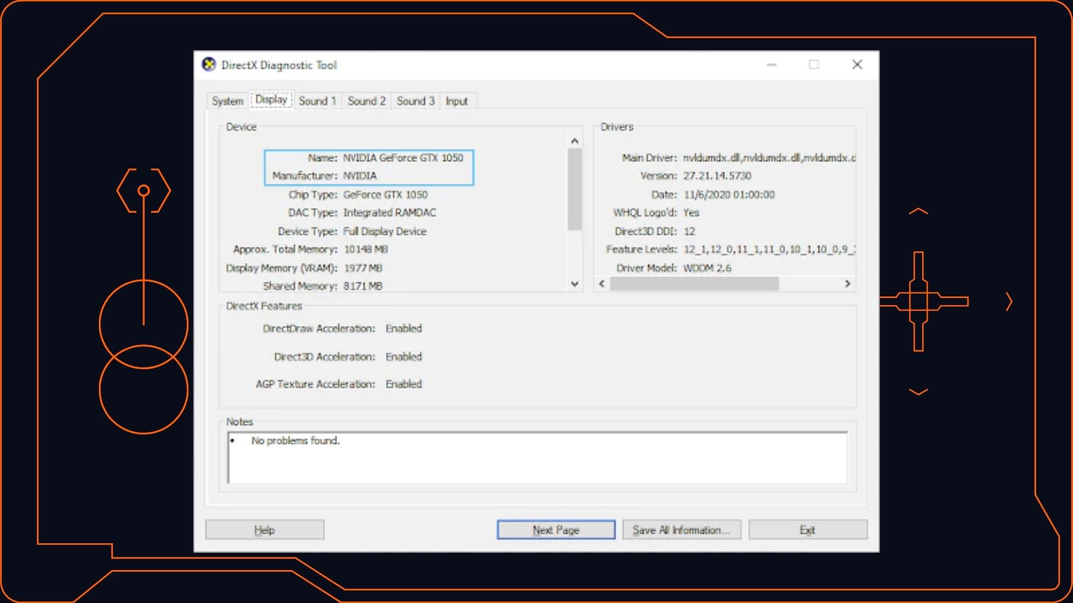Click the total memory value '10148 MB'

(x=365, y=250)
